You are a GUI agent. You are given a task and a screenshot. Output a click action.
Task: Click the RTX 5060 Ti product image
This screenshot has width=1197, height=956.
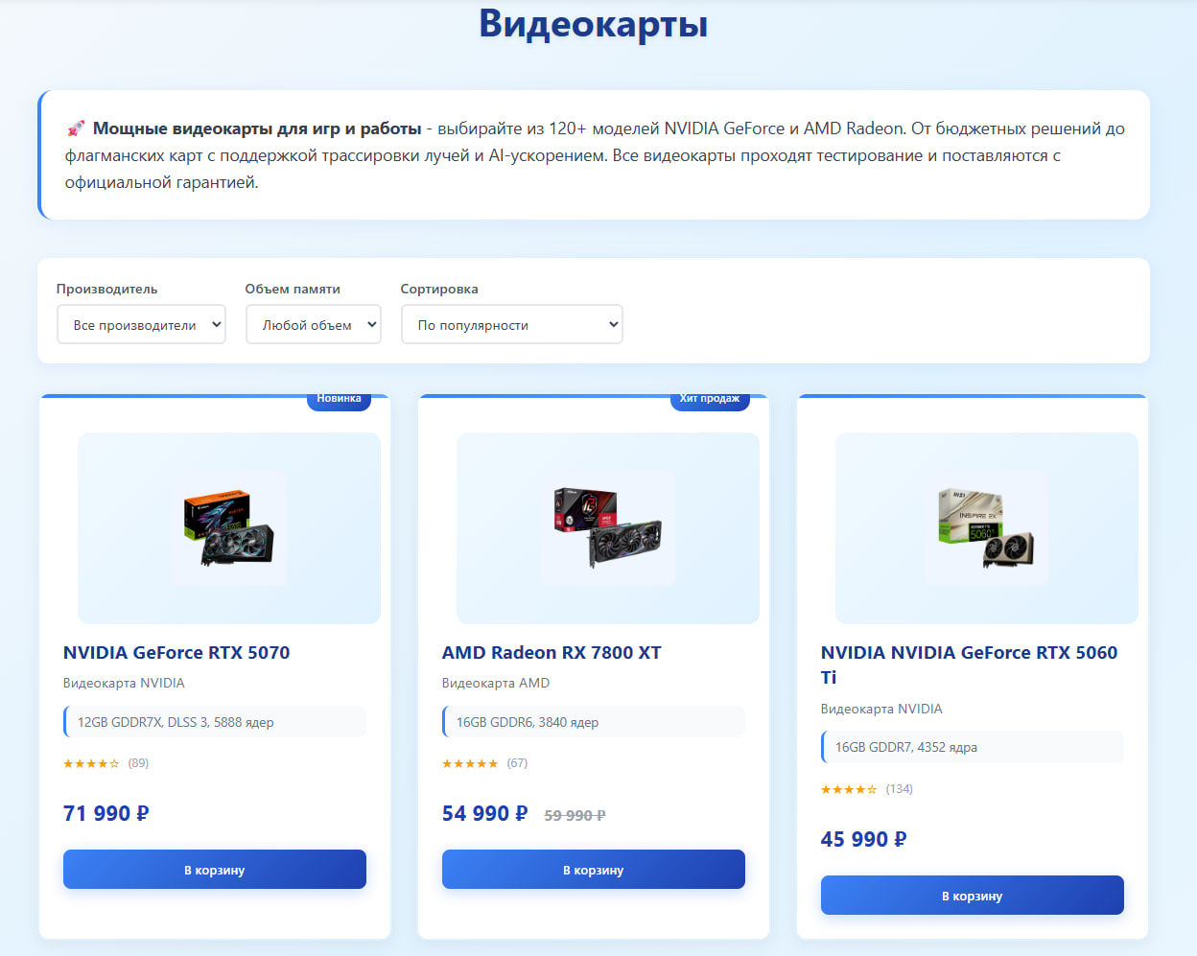point(987,528)
